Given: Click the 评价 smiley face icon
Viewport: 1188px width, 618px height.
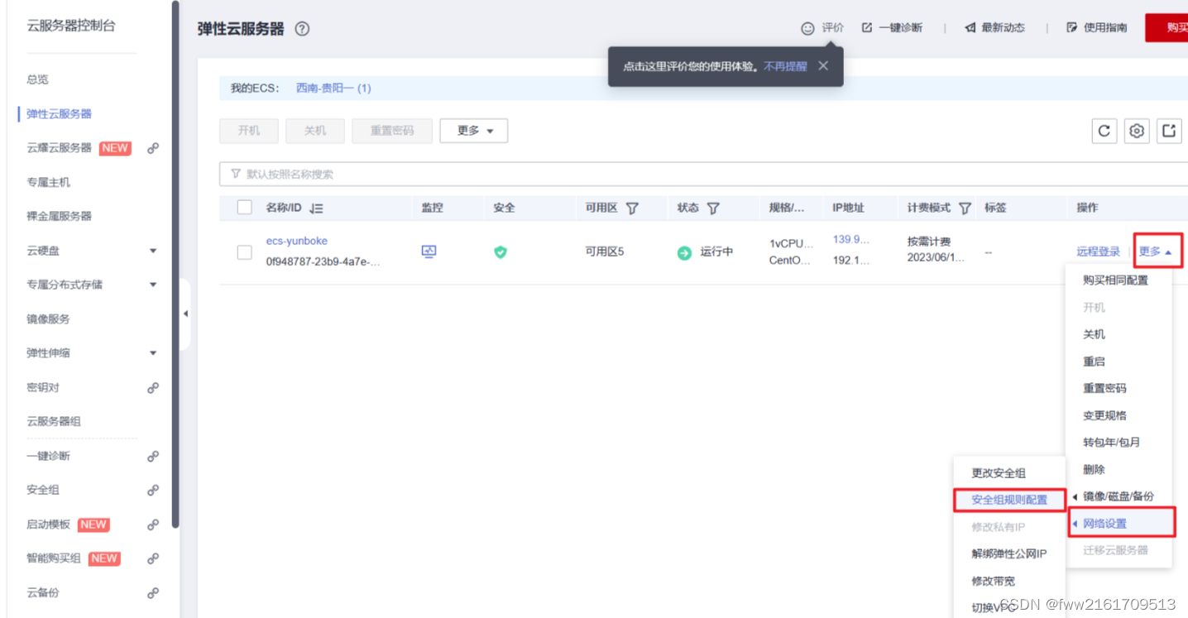Looking at the screenshot, I should tap(808, 28).
